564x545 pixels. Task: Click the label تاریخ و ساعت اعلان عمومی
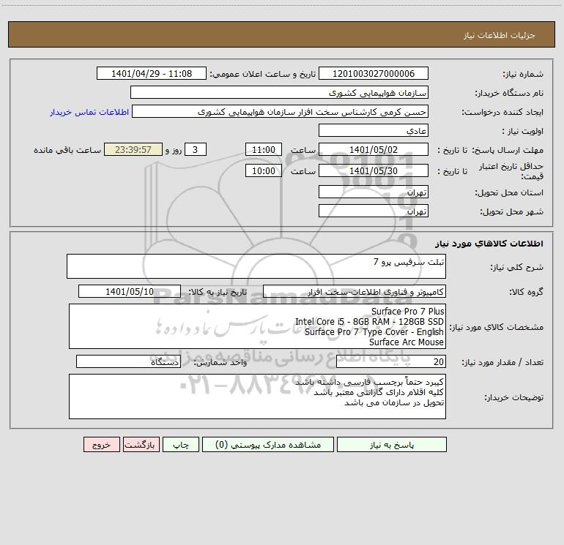(263, 75)
